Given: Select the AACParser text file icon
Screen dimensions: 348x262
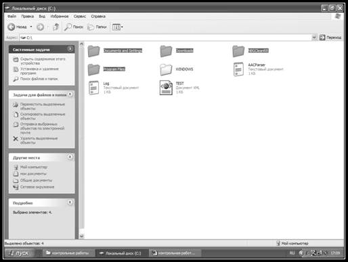Looking at the screenshot, I should coord(238,70).
